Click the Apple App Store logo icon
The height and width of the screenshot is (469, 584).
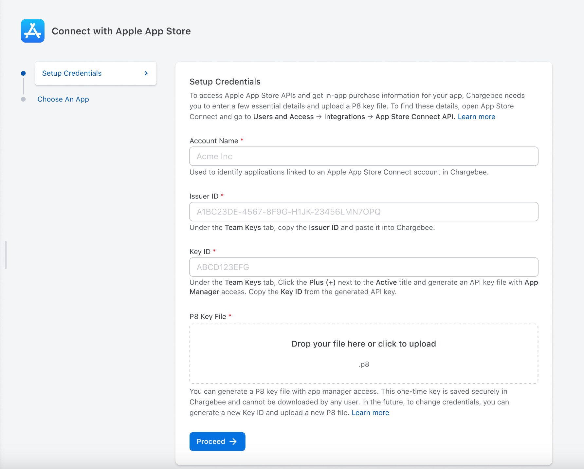pyautogui.click(x=33, y=31)
